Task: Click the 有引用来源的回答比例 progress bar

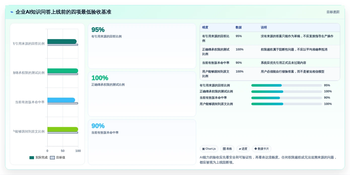Action: (x=287, y=85)
